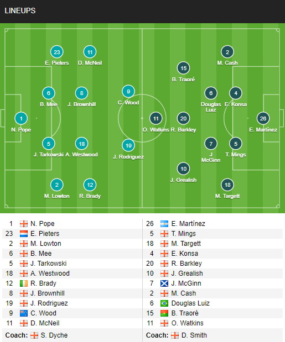Click the Argentina flag beside E. Martínez
285x342 pixels.
164,224
